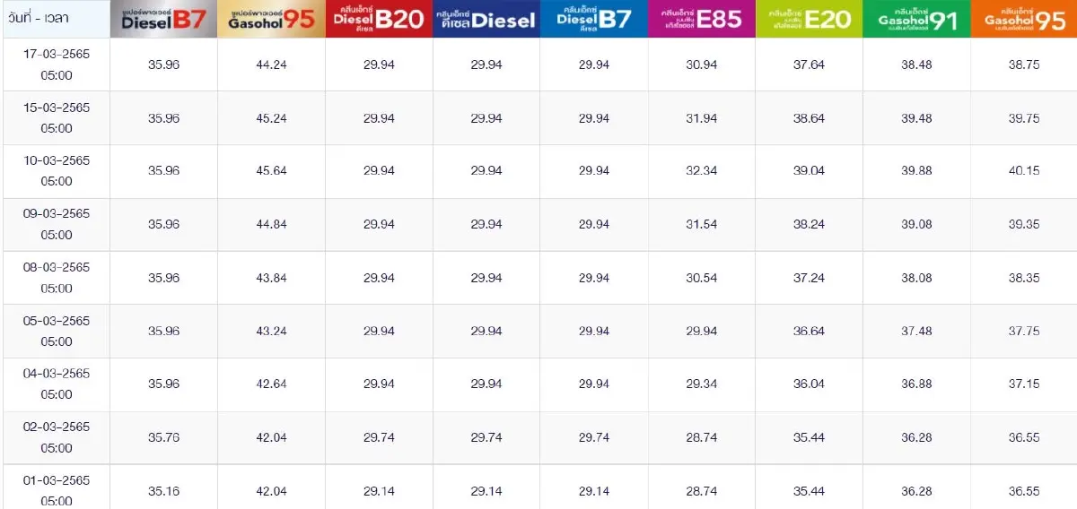Viewport: 1077px width, 509px height.
Task: Click the 39.75 Gasohol 95 price
Action: click(1024, 118)
